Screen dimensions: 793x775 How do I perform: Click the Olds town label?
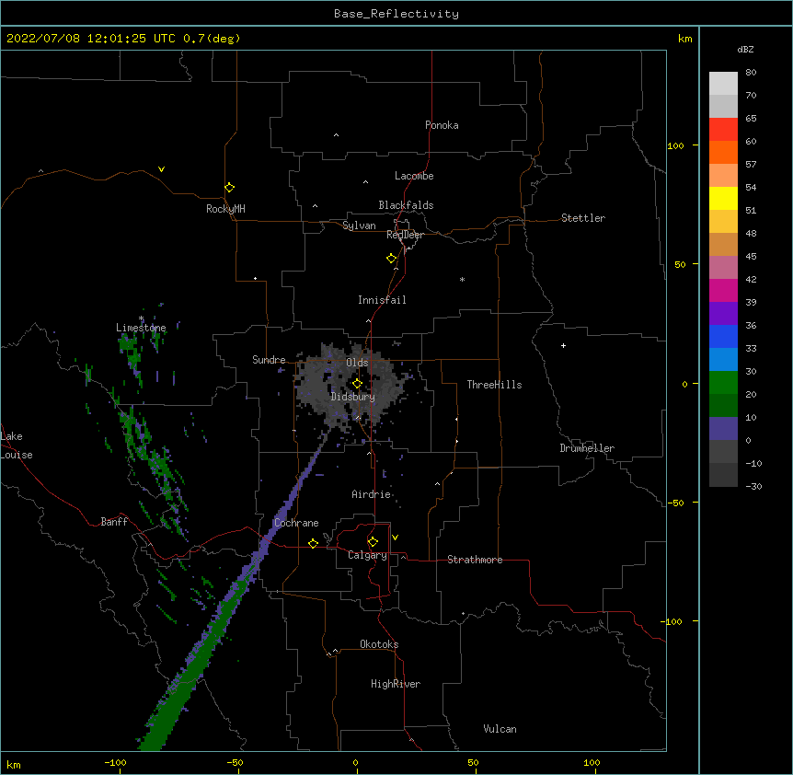coord(357,363)
